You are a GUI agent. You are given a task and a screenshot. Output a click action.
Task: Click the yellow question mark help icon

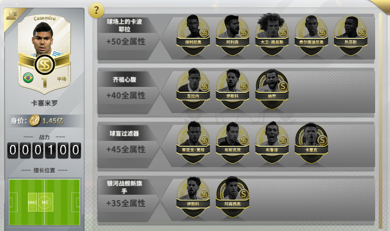pyautogui.click(x=96, y=10)
